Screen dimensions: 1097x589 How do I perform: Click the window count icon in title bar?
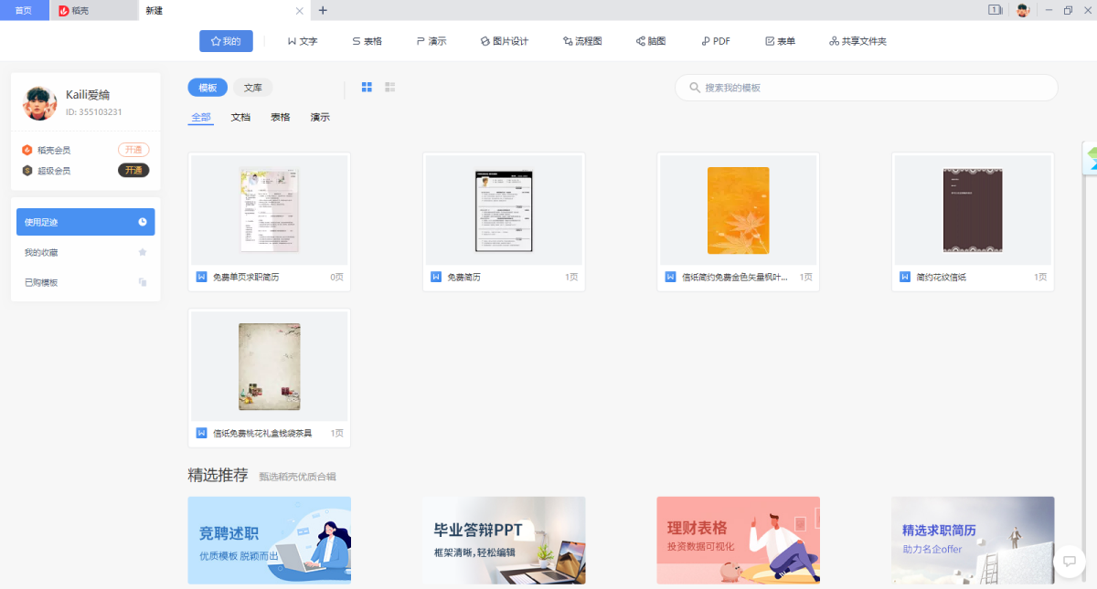click(x=995, y=10)
